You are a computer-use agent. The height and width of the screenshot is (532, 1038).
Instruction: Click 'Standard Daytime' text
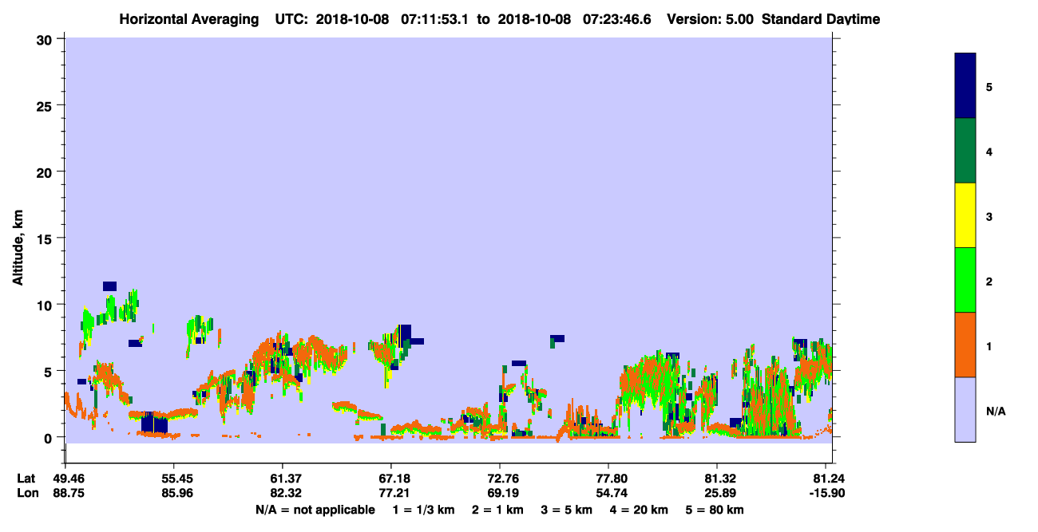(821, 18)
